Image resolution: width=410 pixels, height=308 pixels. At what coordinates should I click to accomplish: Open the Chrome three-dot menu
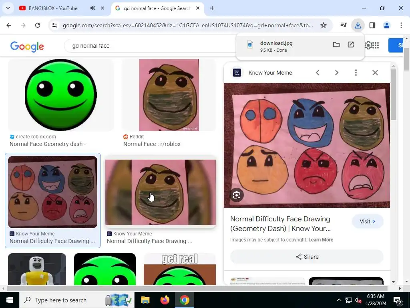click(x=401, y=25)
